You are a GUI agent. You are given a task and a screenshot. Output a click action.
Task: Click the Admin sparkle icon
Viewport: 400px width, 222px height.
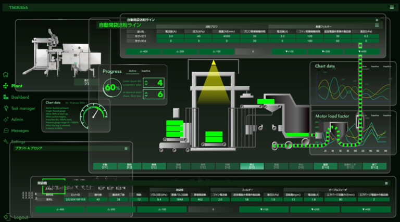pyautogui.click(x=6, y=120)
